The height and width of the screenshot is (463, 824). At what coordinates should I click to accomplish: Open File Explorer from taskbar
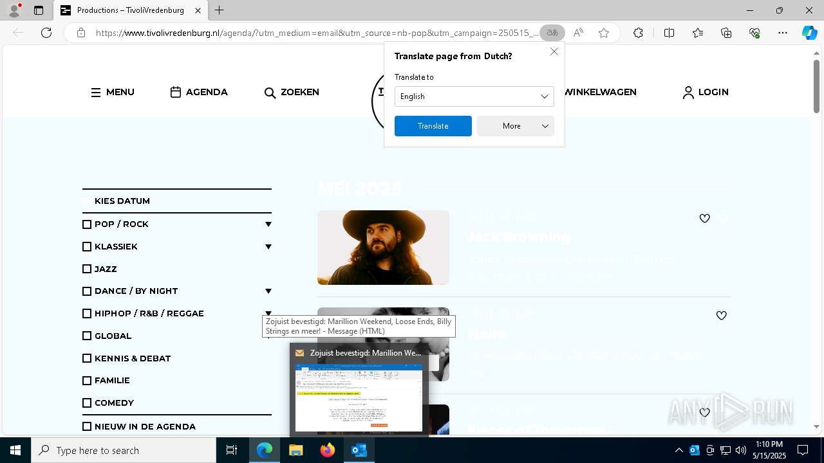click(x=296, y=450)
